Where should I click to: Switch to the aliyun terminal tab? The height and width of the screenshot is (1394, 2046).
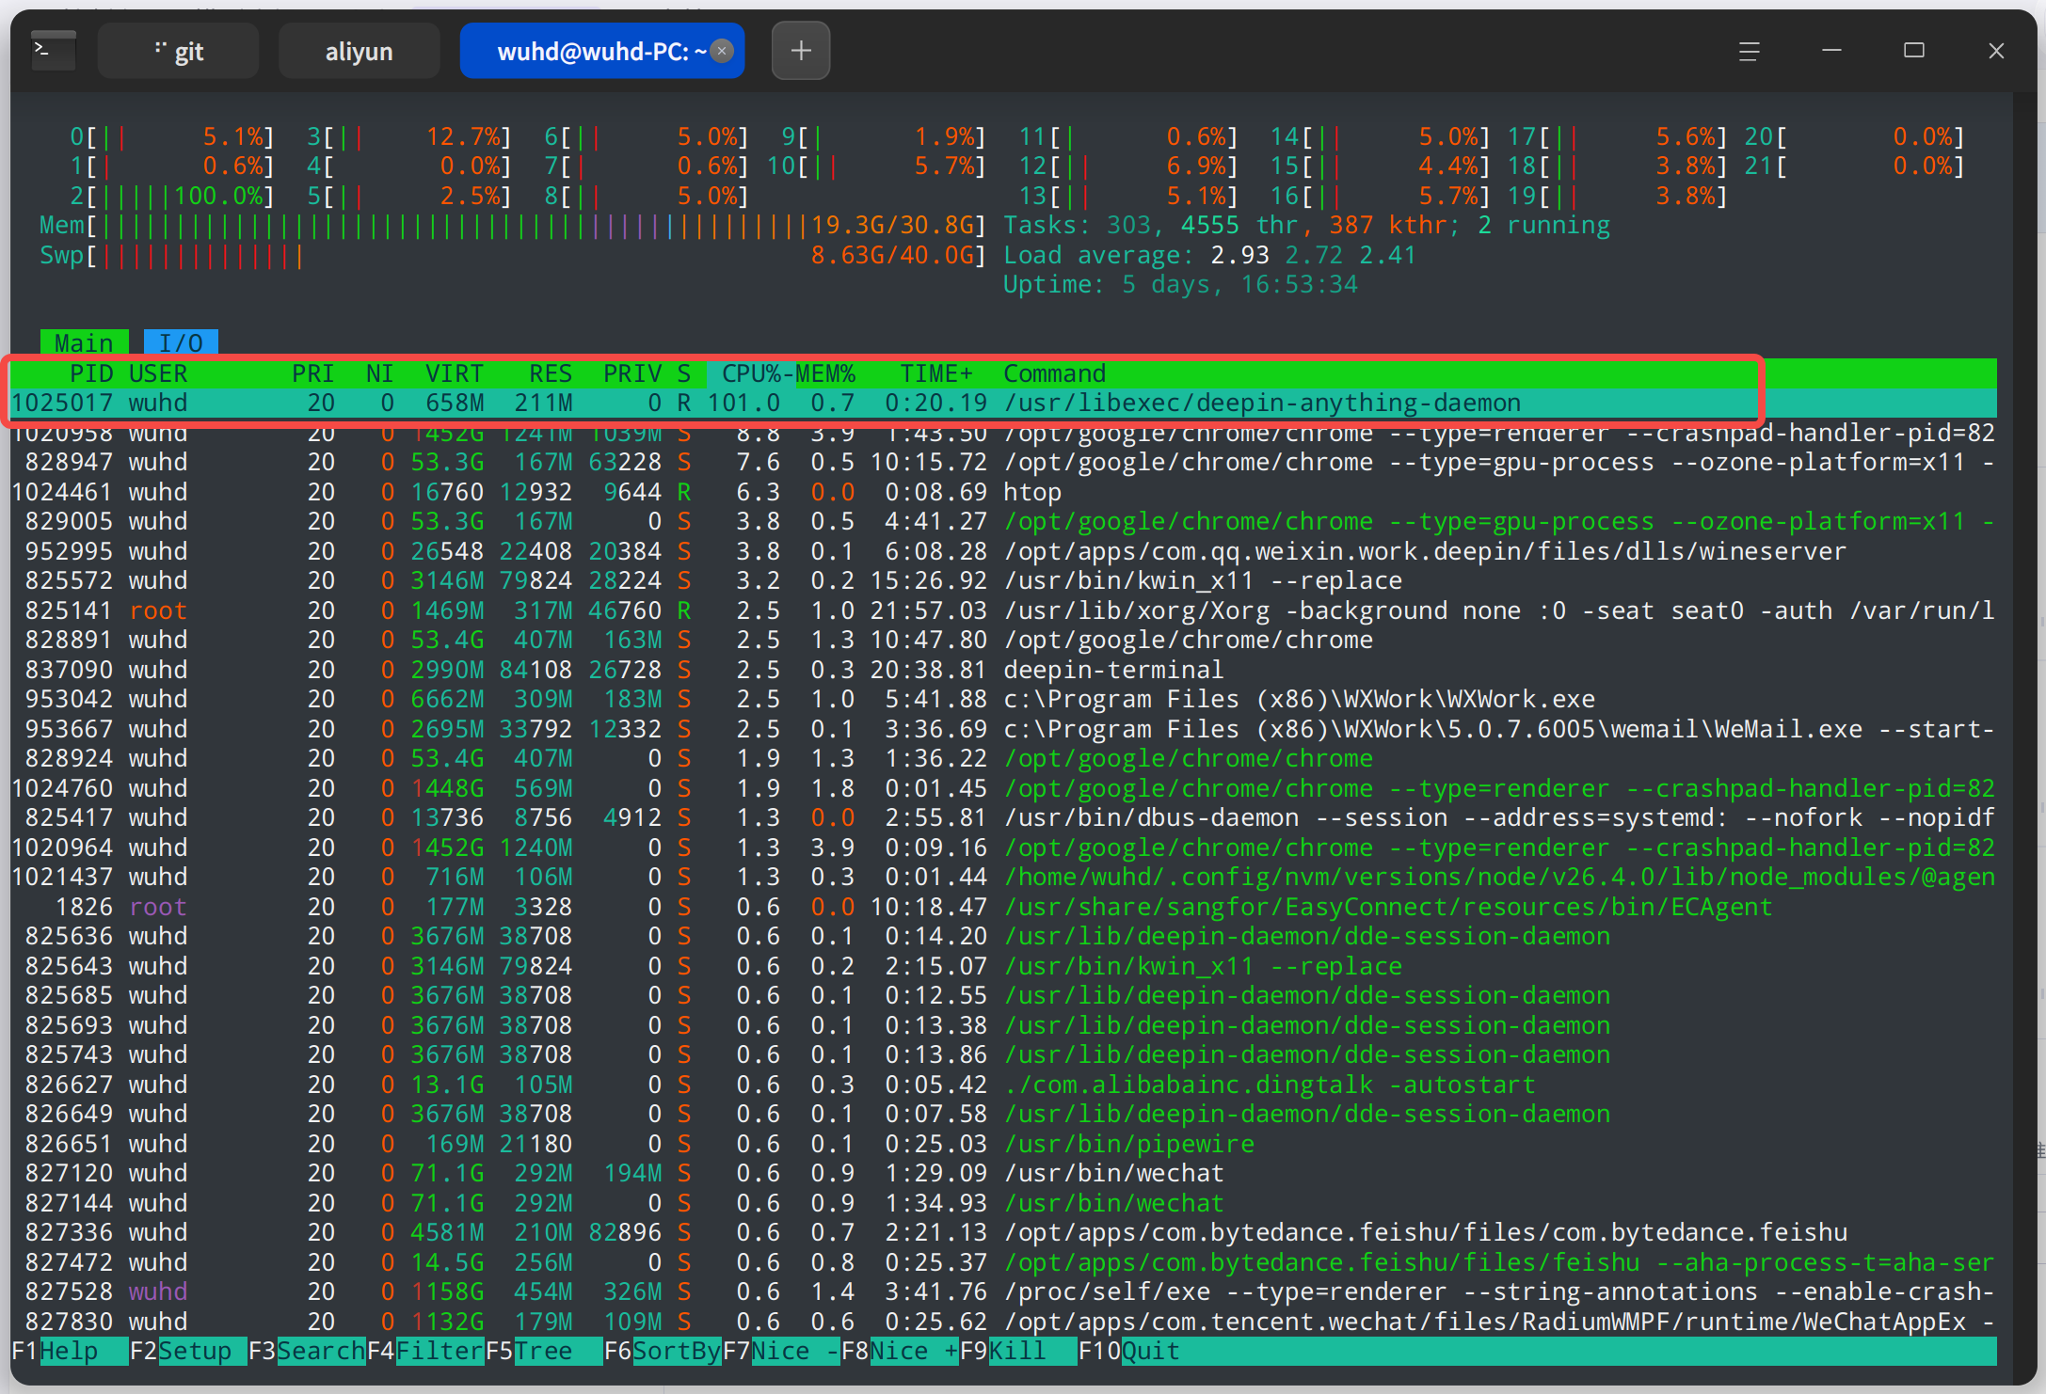359,51
